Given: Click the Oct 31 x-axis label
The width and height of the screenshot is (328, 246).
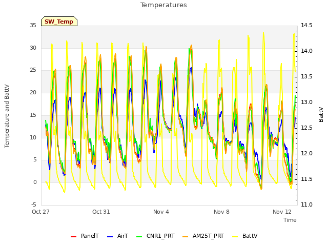Looking at the screenshot, I should (101, 212).
